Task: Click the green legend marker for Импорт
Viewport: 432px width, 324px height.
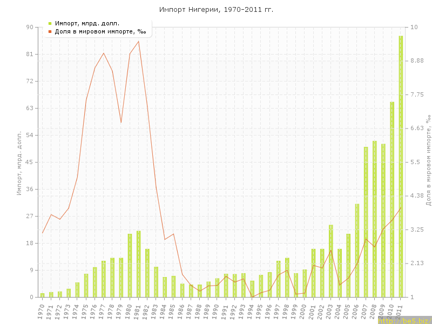Action: 50,23
